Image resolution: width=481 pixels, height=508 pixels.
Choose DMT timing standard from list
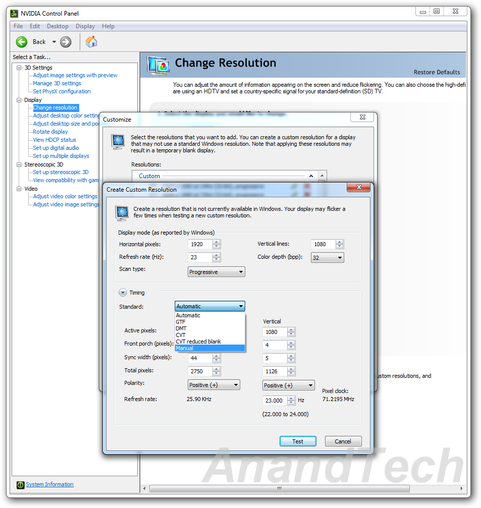[x=209, y=328]
